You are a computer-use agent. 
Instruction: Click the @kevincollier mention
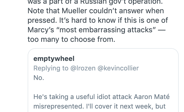[x=118, y=68]
